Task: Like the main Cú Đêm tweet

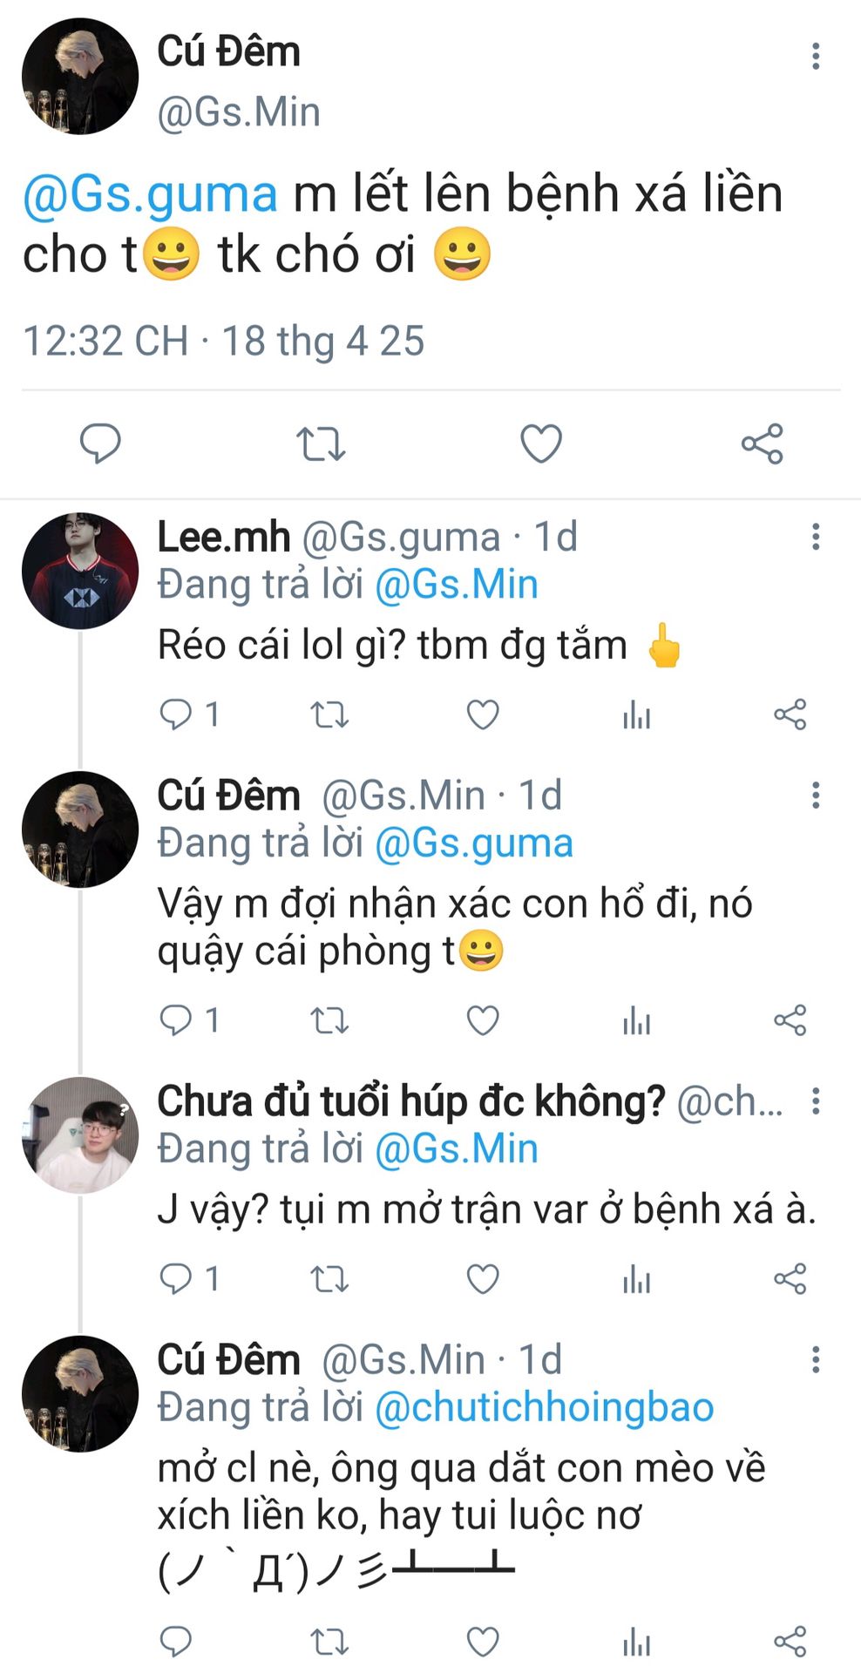Action: coord(541,444)
